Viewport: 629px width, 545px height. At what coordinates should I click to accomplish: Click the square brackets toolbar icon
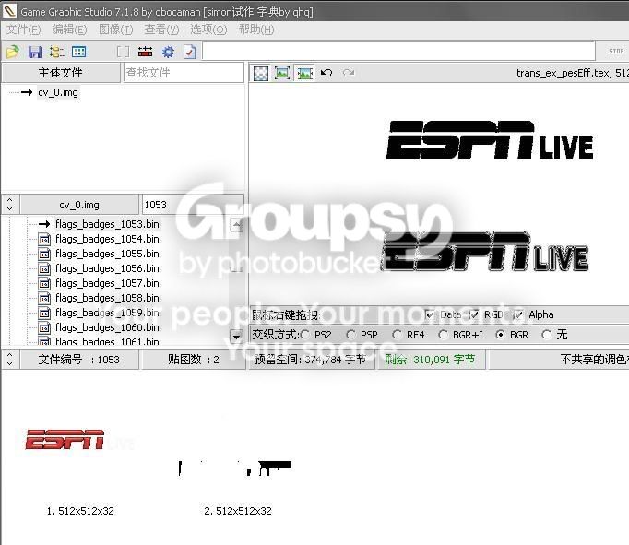(123, 52)
